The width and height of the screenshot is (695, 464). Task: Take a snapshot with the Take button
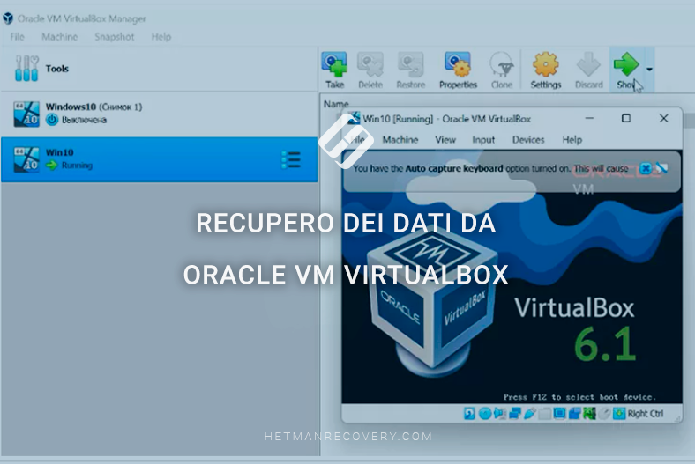tap(334, 70)
